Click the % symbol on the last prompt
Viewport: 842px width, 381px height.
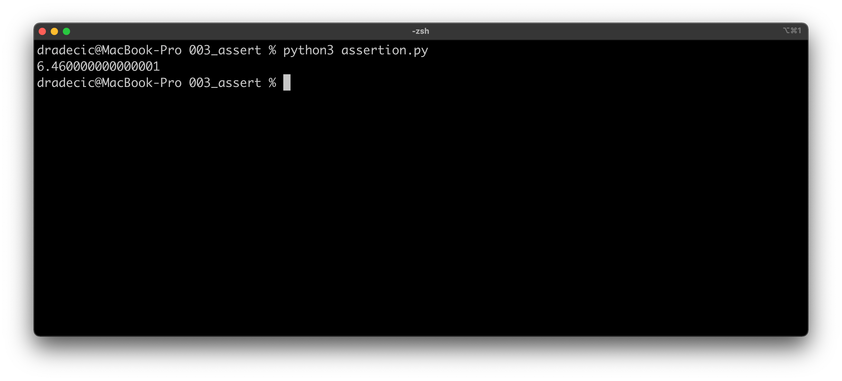pos(272,83)
